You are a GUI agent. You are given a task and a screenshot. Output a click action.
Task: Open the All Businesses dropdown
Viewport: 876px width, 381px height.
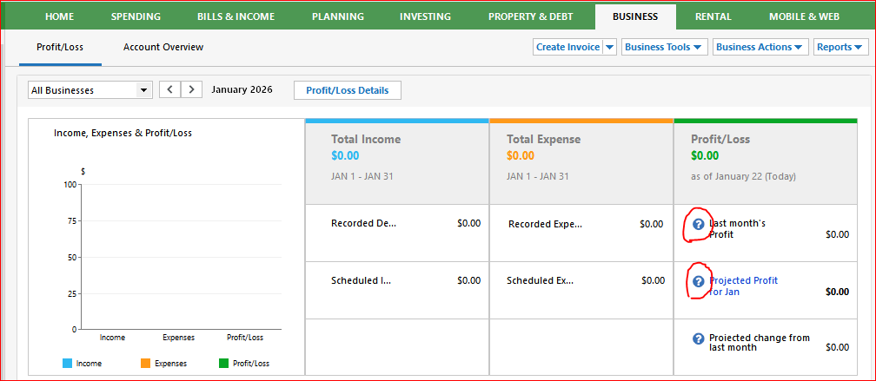90,90
